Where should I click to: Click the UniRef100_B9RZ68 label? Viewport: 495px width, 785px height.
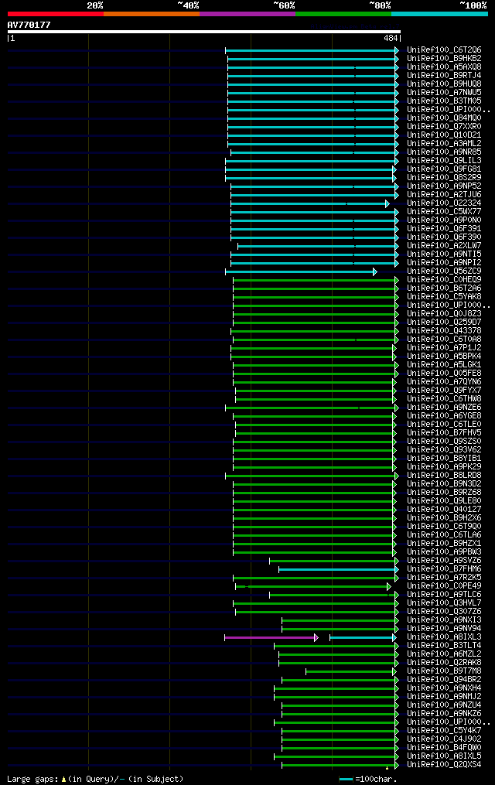(444, 493)
